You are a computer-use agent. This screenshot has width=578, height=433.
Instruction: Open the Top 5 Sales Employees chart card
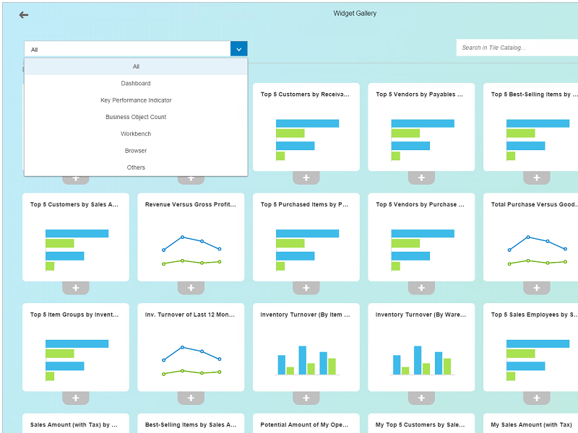pyautogui.click(x=531, y=347)
